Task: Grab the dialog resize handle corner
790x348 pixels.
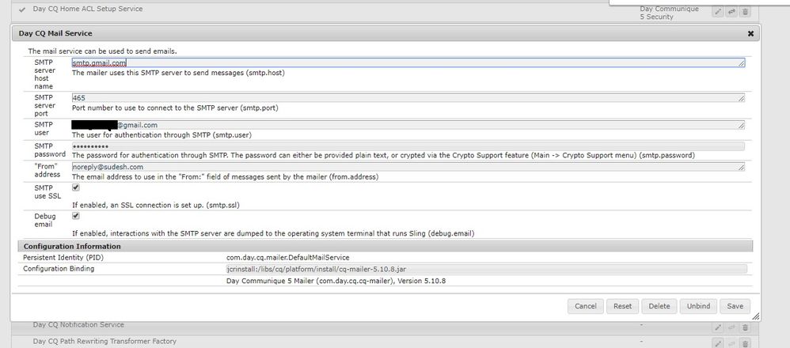Action: [756, 316]
